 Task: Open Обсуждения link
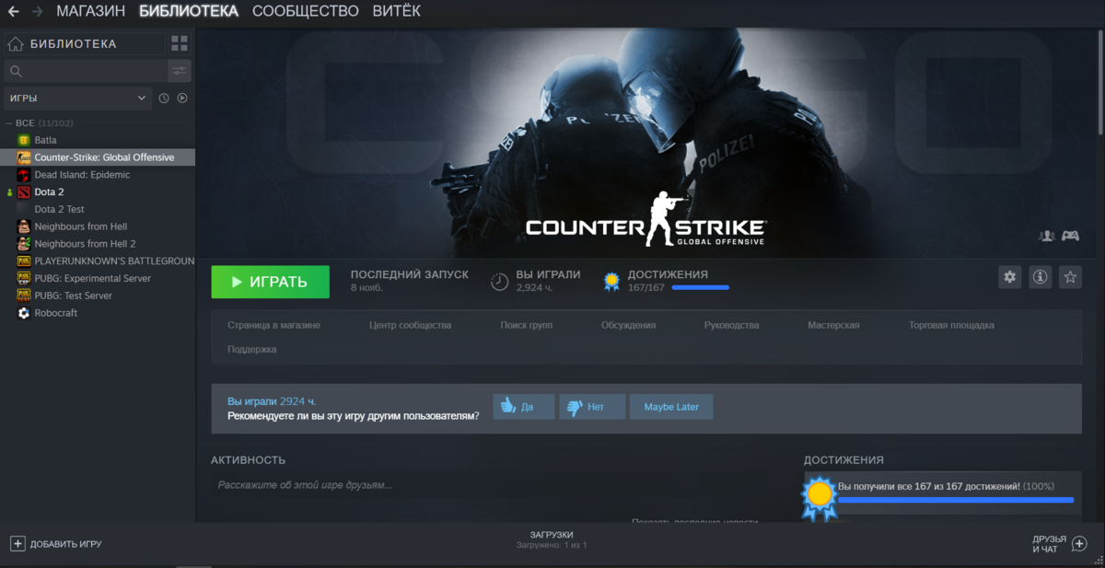(x=629, y=325)
